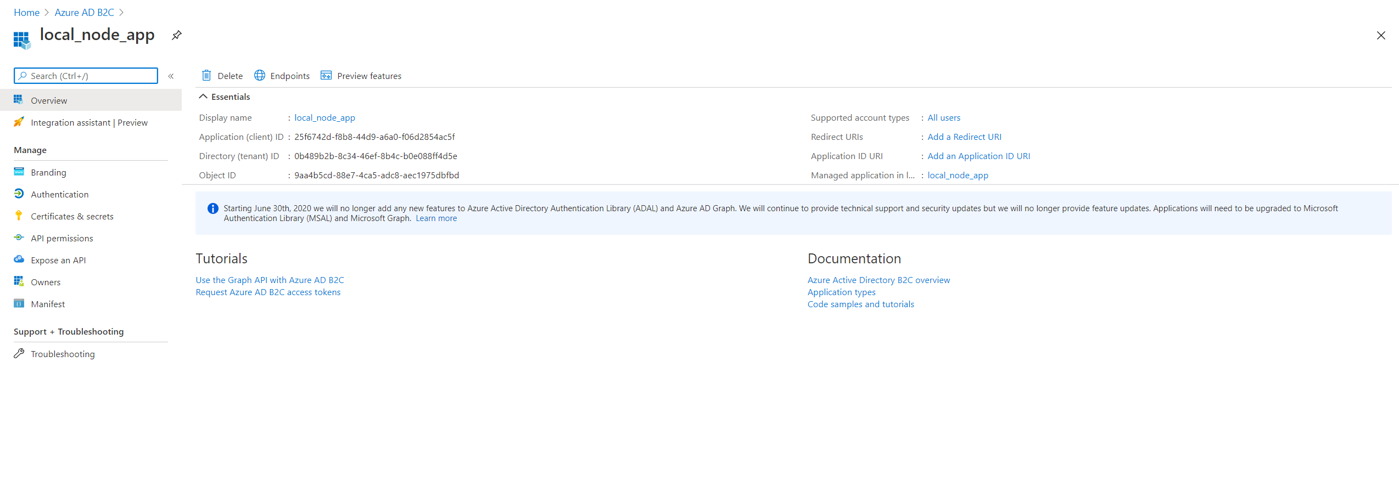Open Integration assistant | Preview
Screen dimensions: 1399x486
click(91, 122)
